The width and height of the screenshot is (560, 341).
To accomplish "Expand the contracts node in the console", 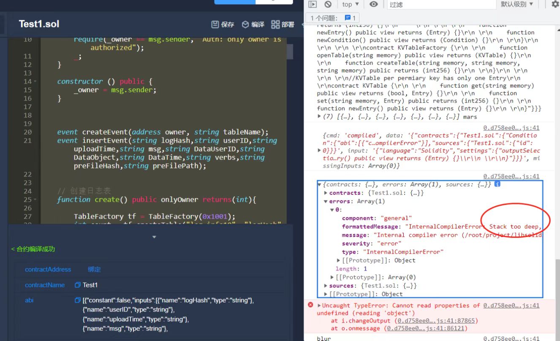I will [325, 192].
